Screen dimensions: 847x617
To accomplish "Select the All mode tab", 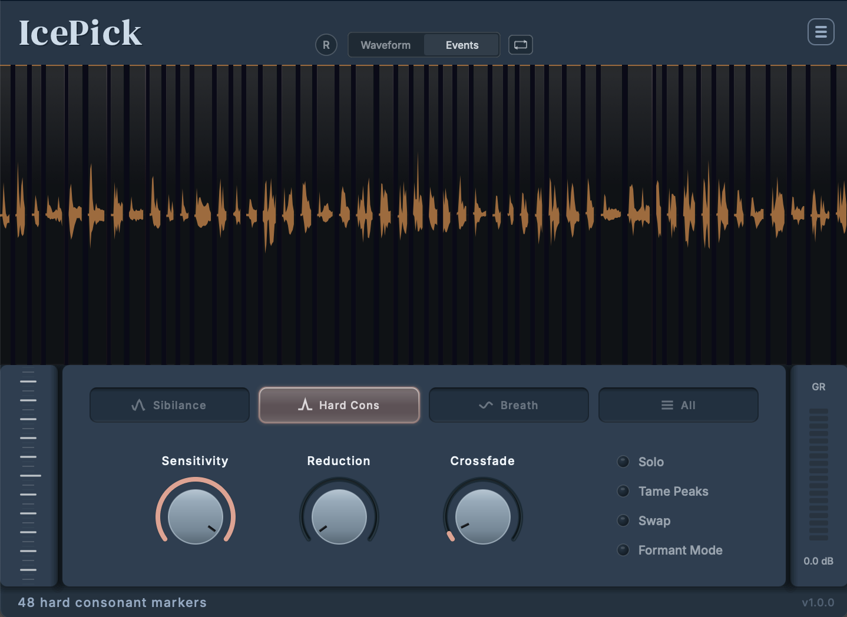I will click(679, 405).
